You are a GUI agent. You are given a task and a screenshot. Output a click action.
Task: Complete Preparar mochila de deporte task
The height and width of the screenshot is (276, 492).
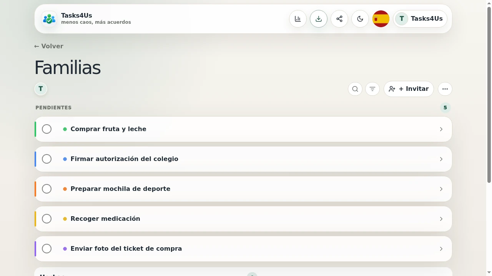pos(47,189)
